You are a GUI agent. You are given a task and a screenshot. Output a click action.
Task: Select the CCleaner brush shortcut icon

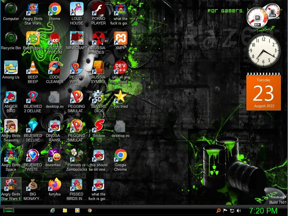point(55,72)
